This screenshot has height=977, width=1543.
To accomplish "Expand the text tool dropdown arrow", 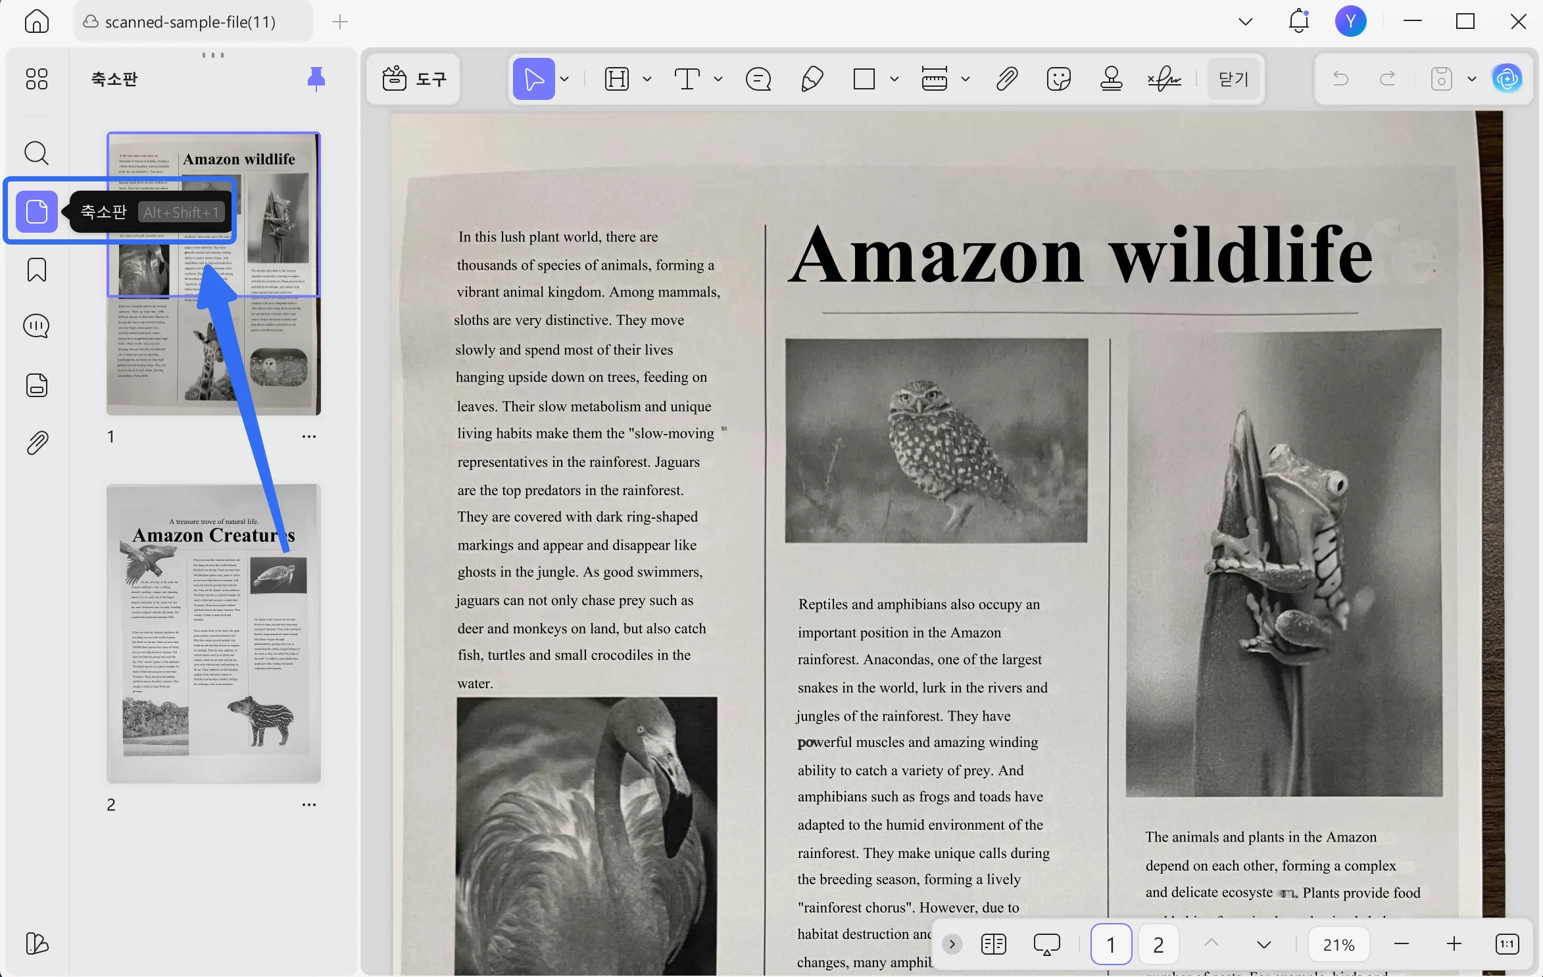I will click(718, 80).
